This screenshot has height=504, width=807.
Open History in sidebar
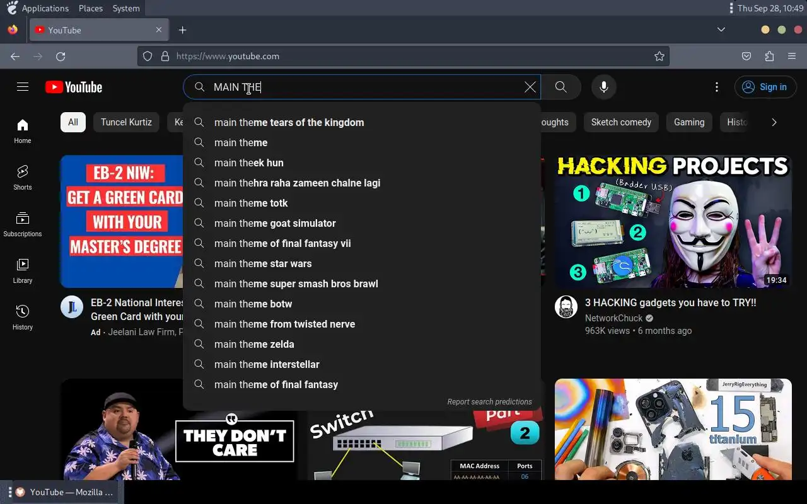point(23,318)
